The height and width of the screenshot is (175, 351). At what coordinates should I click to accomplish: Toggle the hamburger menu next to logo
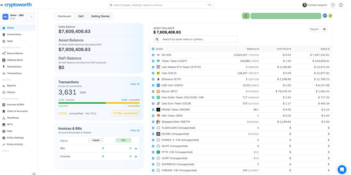pyautogui.click(x=2, y=5)
